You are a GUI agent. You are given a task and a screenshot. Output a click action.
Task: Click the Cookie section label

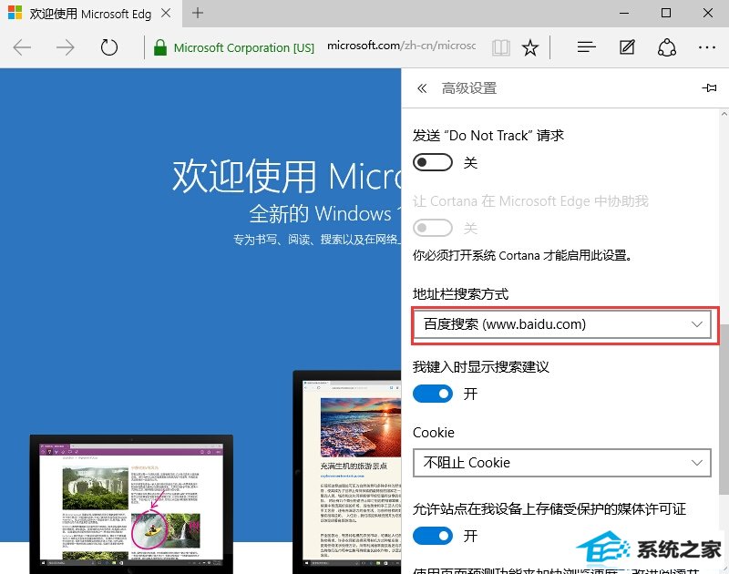point(434,433)
